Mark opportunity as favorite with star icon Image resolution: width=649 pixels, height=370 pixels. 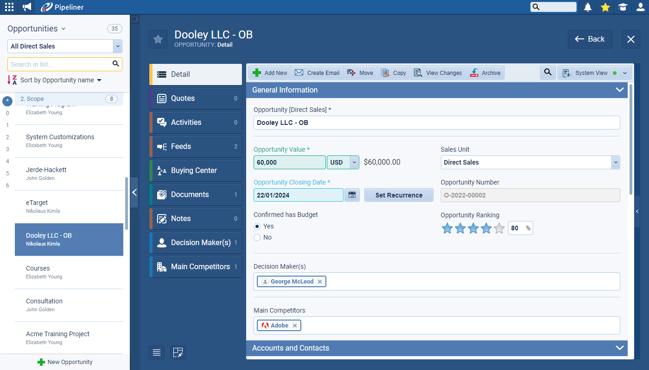[158, 39]
